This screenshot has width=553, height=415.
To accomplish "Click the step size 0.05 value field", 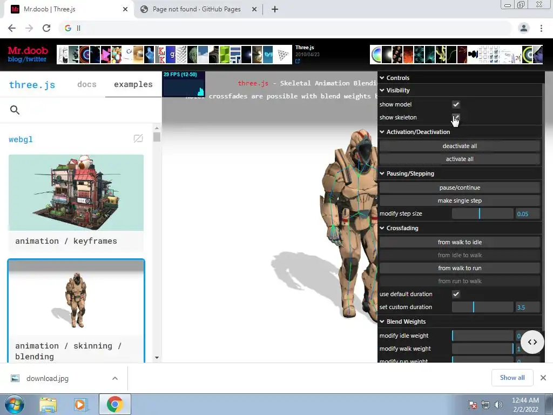I will [528, 214].
